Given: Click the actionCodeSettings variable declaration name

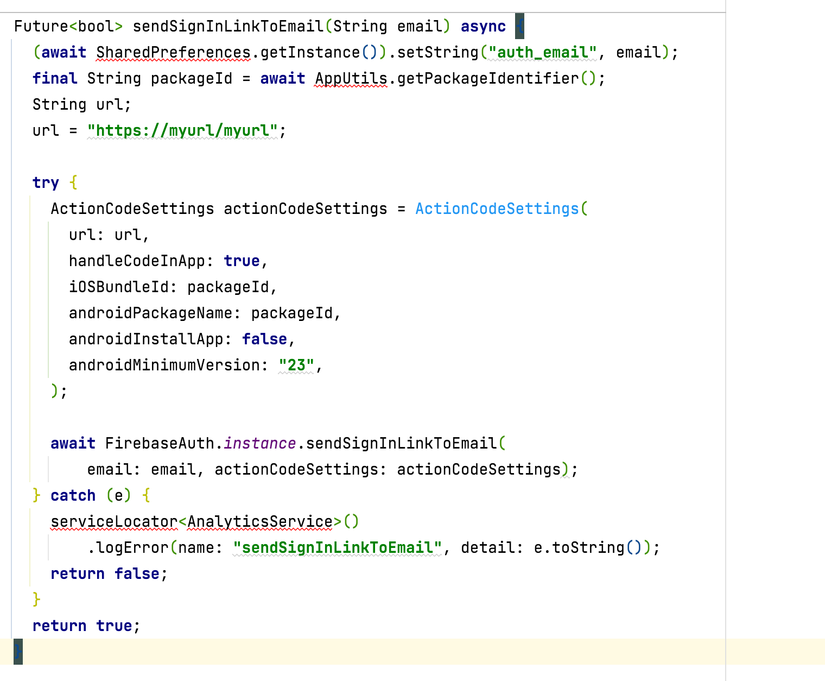Looking at the screenshot, I should point(306,209).
